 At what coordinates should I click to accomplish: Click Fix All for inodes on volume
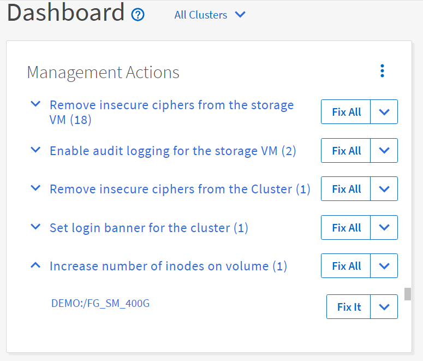tap(346, 266)
